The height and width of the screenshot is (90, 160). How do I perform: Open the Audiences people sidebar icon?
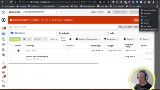click(x=3, y=44)
